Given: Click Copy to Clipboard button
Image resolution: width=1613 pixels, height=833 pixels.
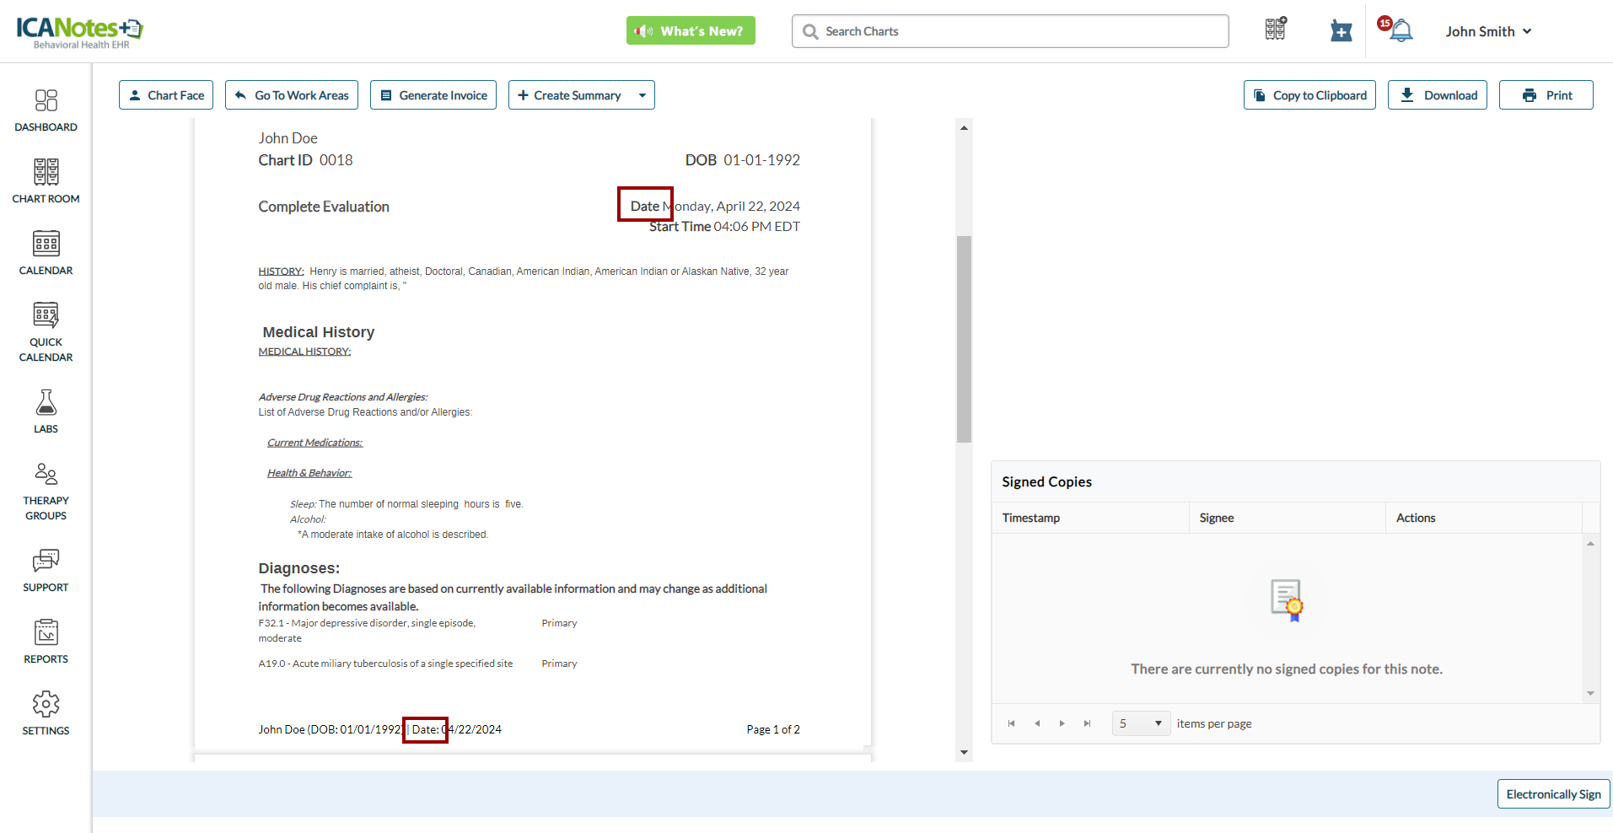Looking at the screenshot, I should click(x=1309, y=95).
